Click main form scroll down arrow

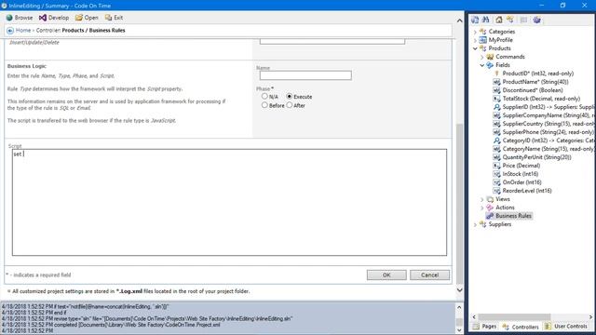[459, 290]
